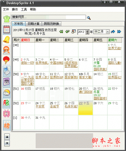The image size is (126, 151).
Task: Open the 文件 menu
Action: [6, 9]
